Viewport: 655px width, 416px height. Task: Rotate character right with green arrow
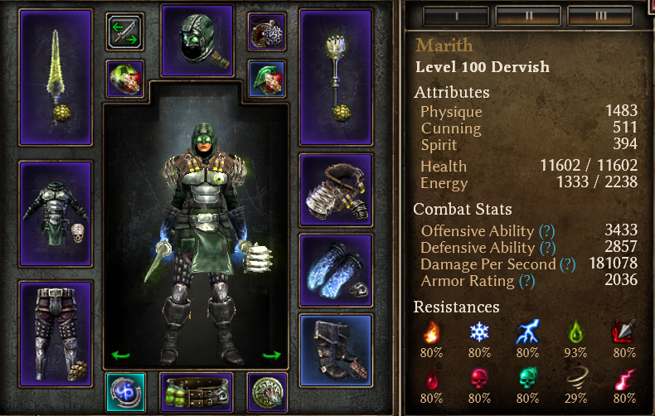click(x=271, y=356)
